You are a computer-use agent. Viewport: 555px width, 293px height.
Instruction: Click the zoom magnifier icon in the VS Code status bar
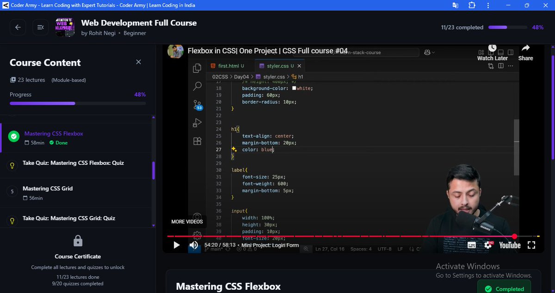click(306, 249)
